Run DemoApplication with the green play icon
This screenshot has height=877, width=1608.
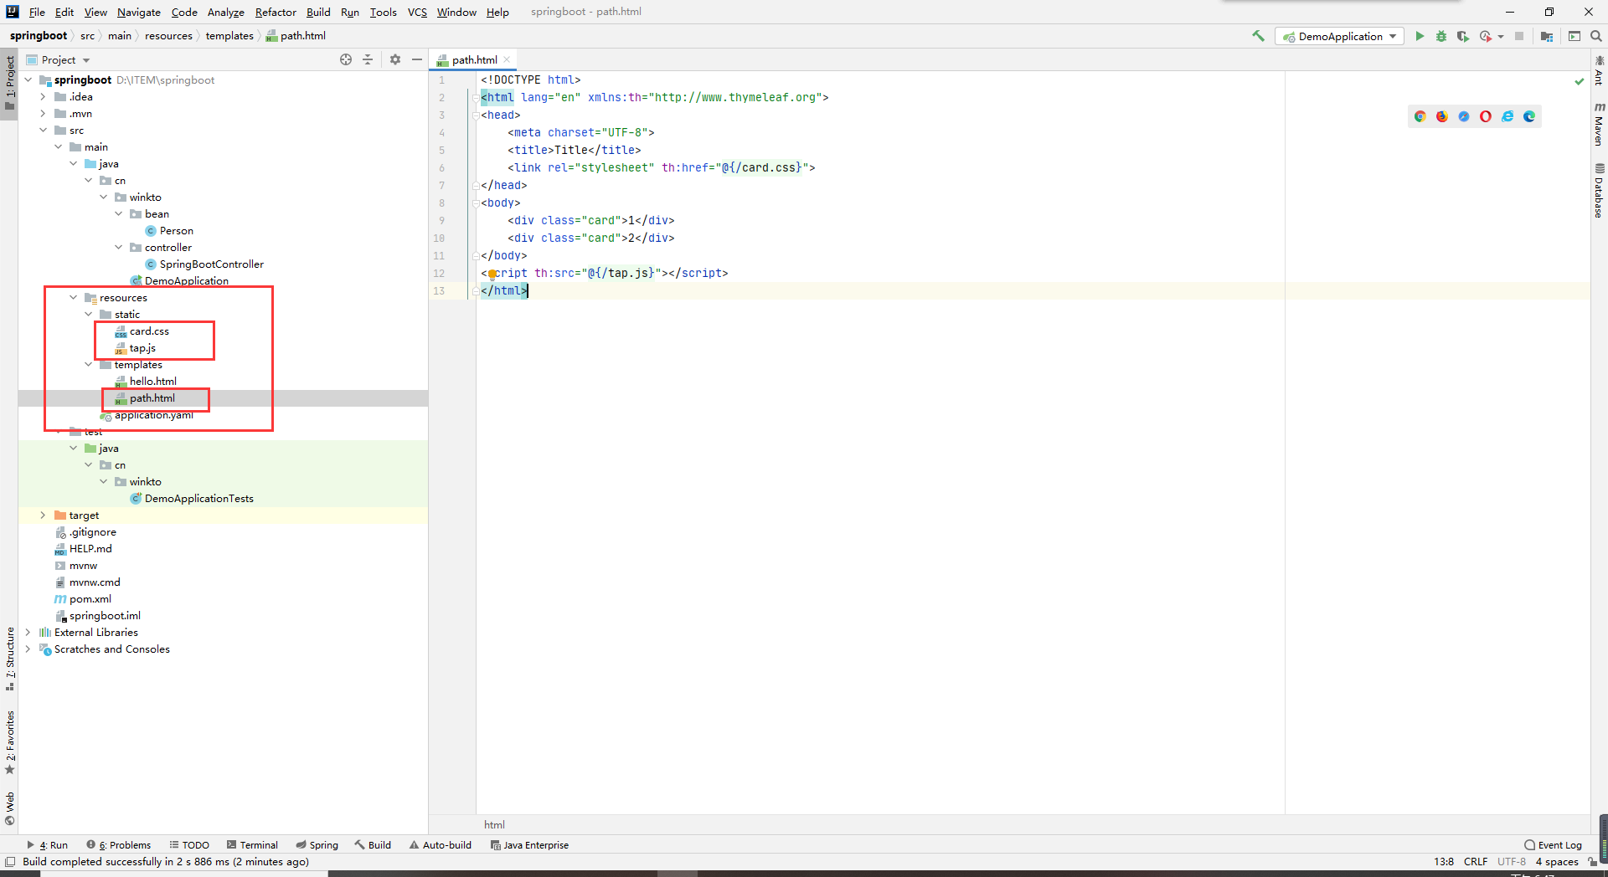pyautogui.click(x=1420, y=36)
